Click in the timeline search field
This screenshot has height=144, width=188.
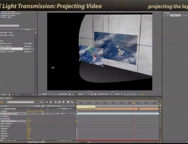tap(20, 102)
